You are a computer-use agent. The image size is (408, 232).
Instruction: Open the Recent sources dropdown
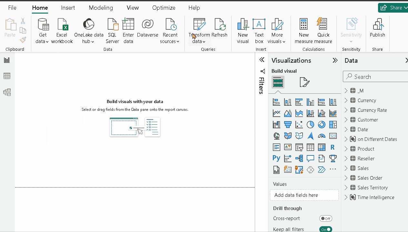(x=170, y=31)
